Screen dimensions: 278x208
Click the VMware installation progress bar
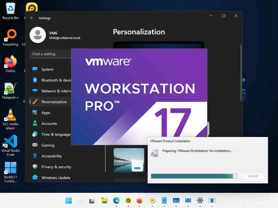click(194, 176)
